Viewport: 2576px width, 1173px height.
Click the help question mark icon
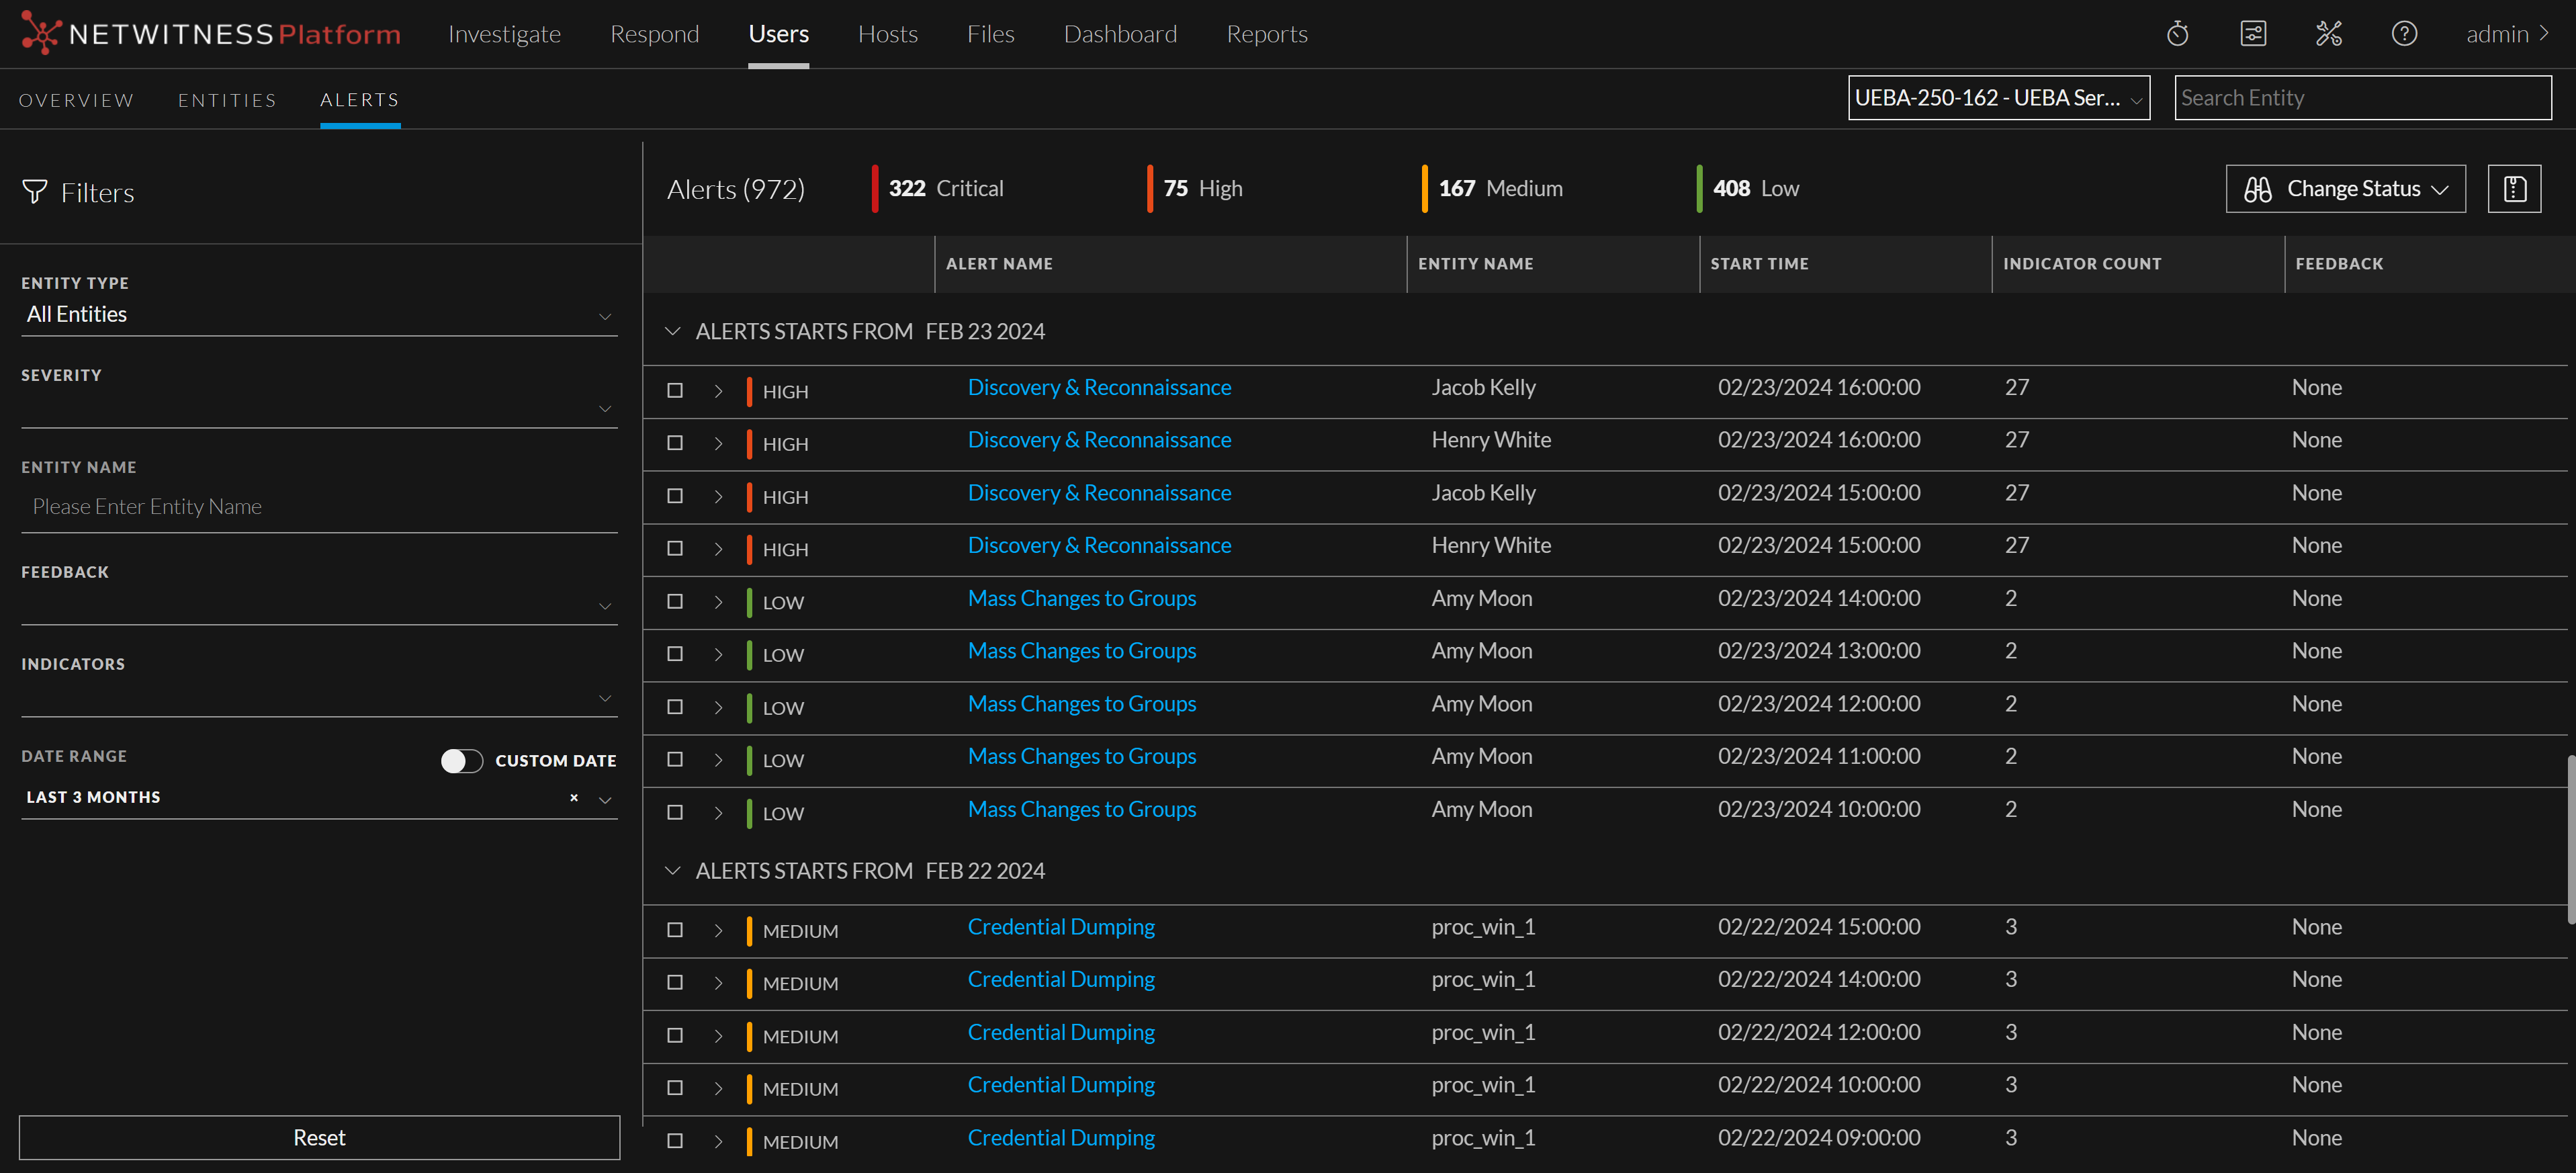[x=2404, y=34]
